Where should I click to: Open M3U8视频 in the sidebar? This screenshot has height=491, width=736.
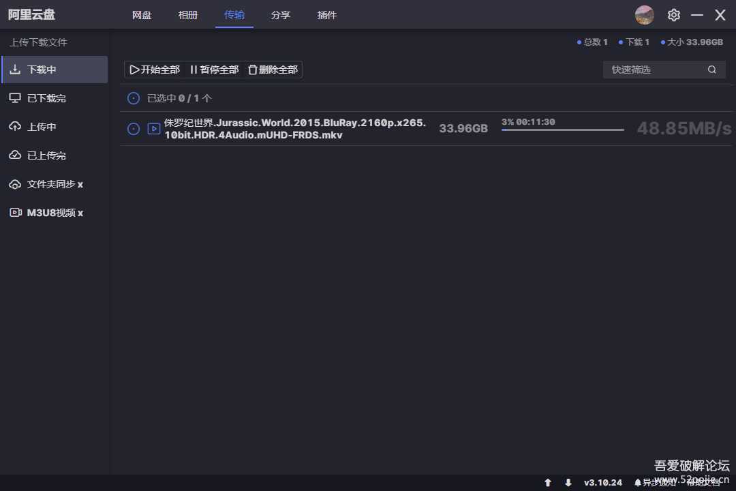(55, 213)
